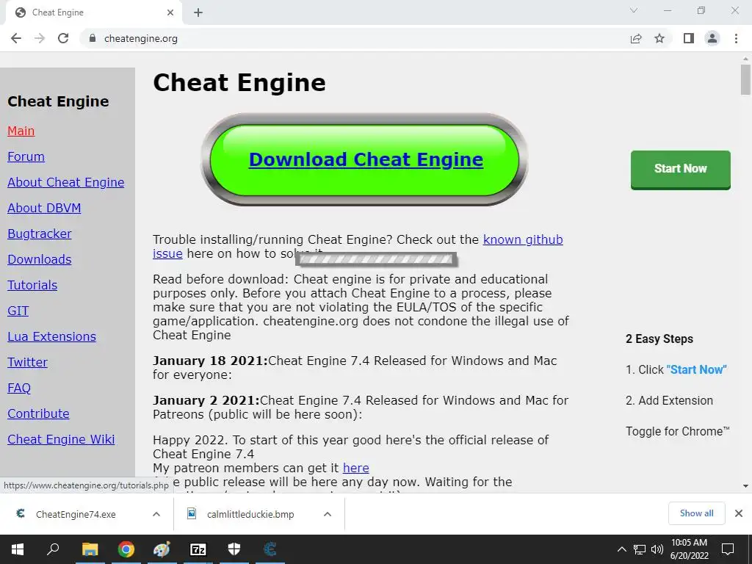752x564 pixels.
Task: Click the Main sidebar link
Action: pyautogui.click(x=21, y=131)
